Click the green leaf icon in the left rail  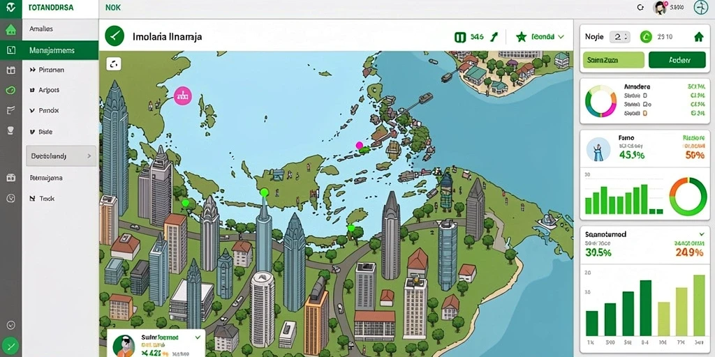[11, 90]
